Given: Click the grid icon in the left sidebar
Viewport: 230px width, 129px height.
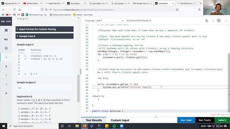Looking at the screenshot, I should 6,30.
